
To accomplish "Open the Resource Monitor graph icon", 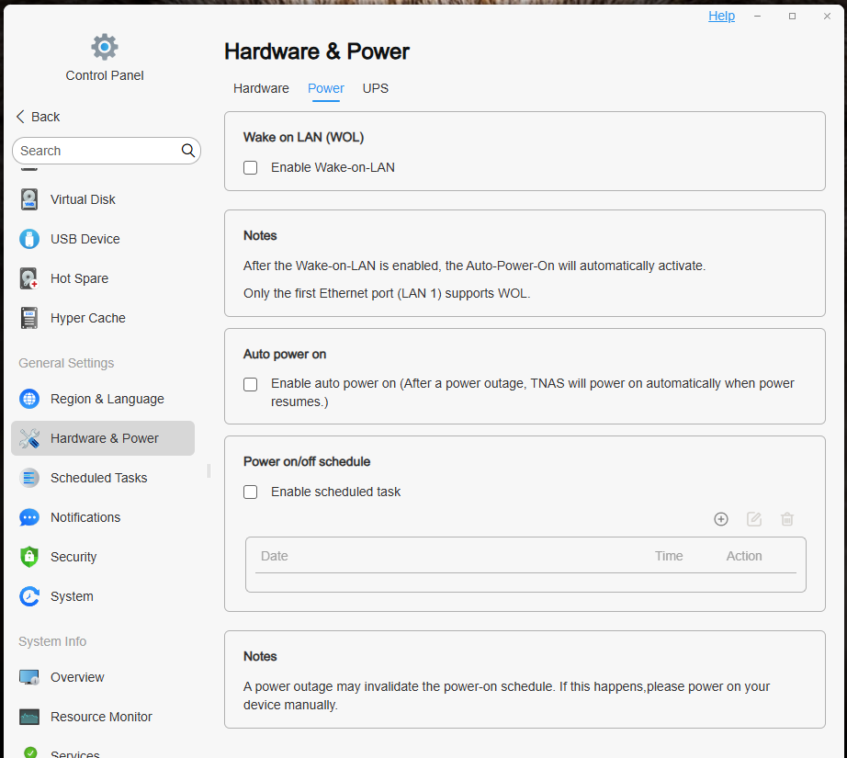I will pos(29,717).
